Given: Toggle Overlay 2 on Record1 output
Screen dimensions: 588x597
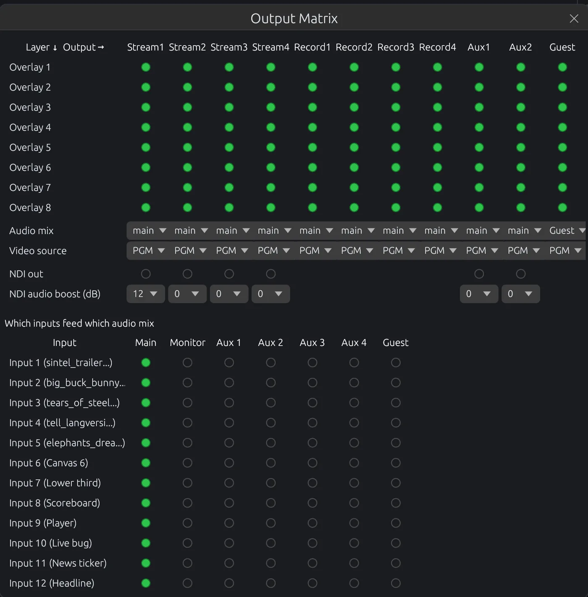Looking at the screenshot, I should click(312, 87).
